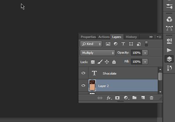Image resolution: width=175 pixels, height=122 pixels.
Task: Switch to the History tab
Action: [131, 37]
